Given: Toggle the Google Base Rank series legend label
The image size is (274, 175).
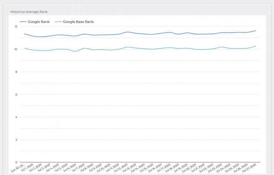Looking at the screenshot, I should point(78,22).
